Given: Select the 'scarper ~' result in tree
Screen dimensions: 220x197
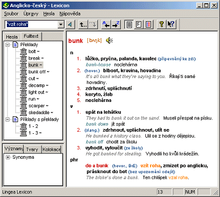Looking at the screenshot, I should click(x=38, y=106).
